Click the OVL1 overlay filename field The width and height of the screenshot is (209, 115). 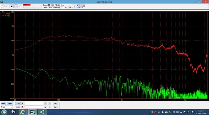click(x=34, y=104)
